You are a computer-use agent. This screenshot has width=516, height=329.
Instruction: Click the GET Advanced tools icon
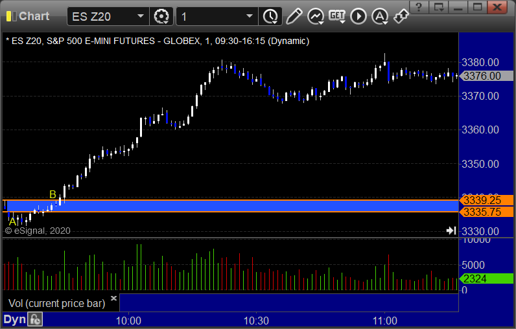(337, 16)
